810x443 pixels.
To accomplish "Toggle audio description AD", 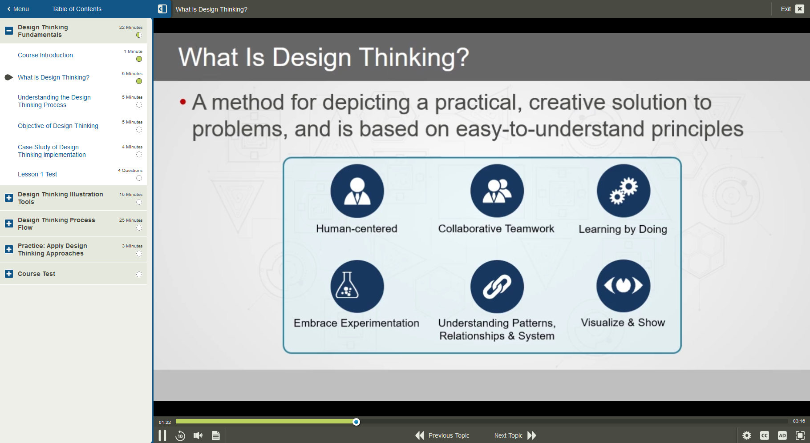I will 782,435.
